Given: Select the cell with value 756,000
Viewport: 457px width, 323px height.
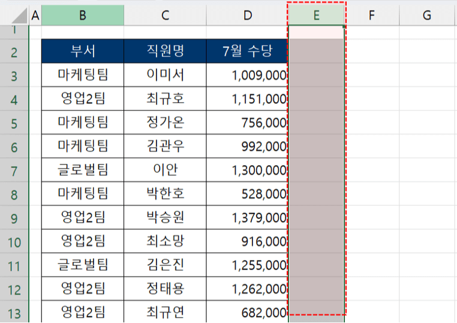Looking at the screenshot, I should point(247,122).
